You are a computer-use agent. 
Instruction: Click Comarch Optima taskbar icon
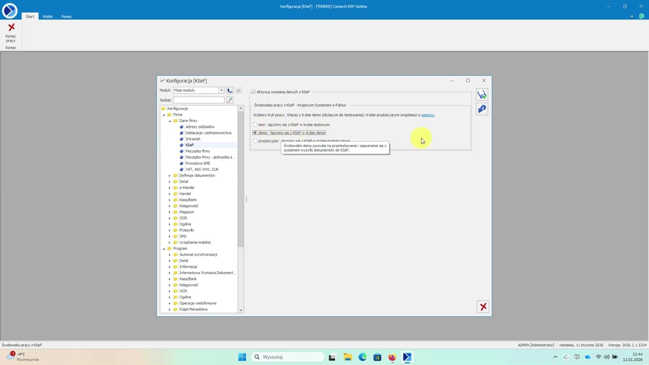click(x=407, y=357)
